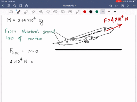
Task: Tap the black runway line drawing
Action: tap(88, 50)
